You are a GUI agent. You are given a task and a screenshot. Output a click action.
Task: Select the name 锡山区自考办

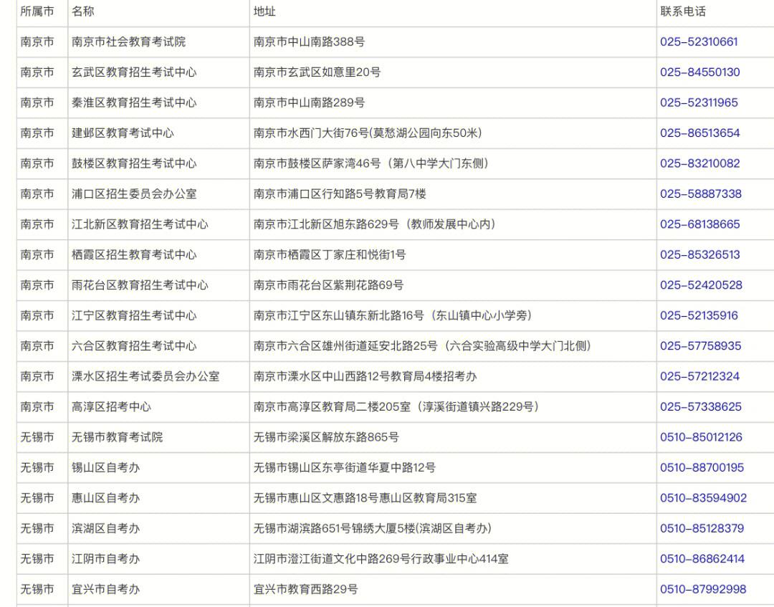105,468
